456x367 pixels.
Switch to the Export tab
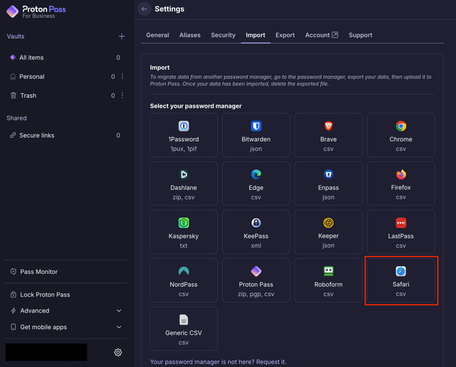coord(285,35)
